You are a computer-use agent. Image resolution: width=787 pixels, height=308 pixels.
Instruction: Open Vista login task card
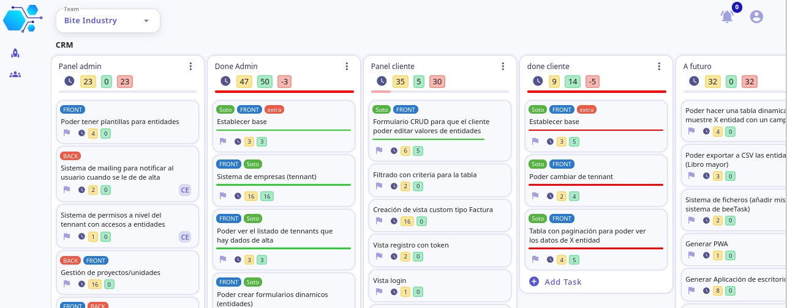tap(440, 285)
